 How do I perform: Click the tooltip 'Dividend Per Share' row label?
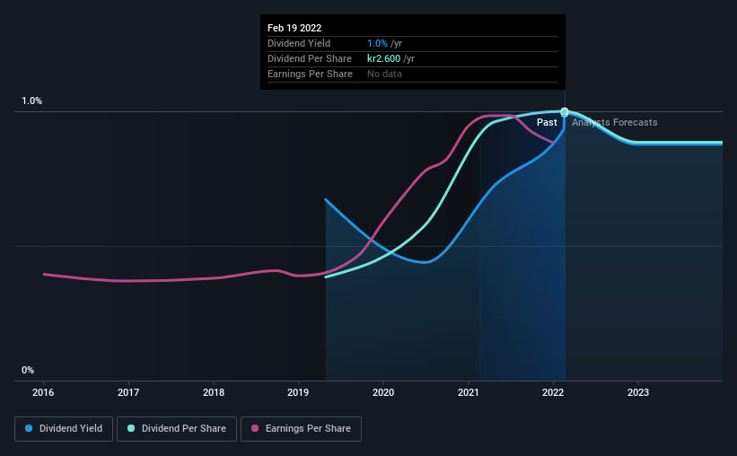(310, 58)
